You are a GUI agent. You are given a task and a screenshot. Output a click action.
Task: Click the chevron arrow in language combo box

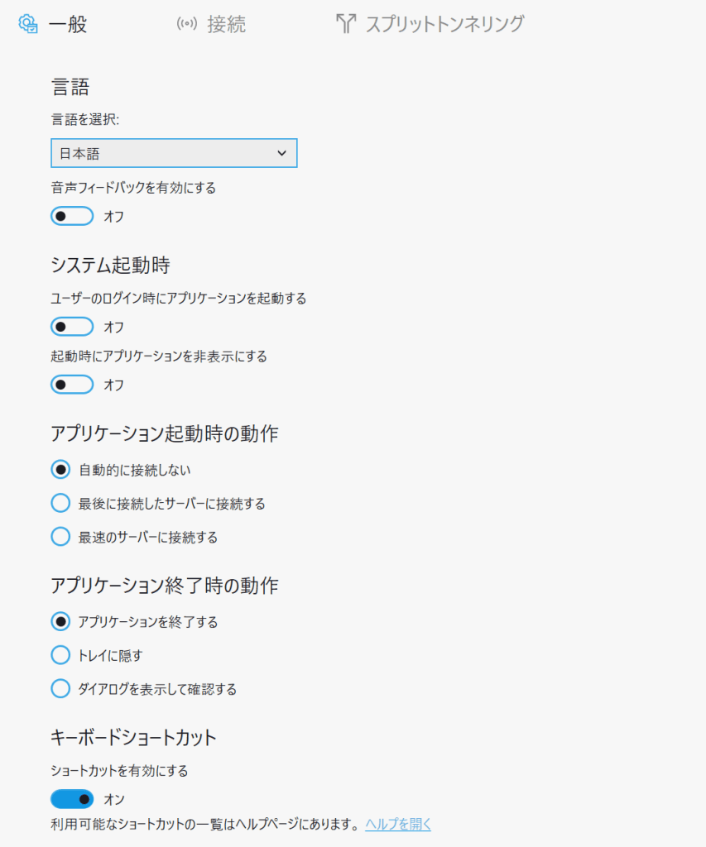coord(281,153)
